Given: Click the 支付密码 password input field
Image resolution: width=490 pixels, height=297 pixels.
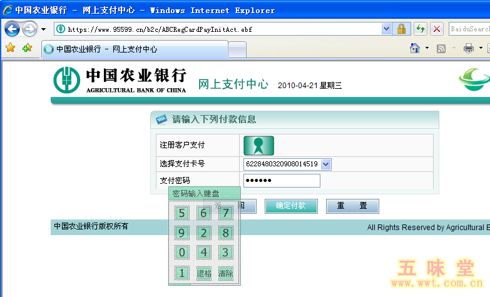Looking at the screenshot, I should point(282,181).
